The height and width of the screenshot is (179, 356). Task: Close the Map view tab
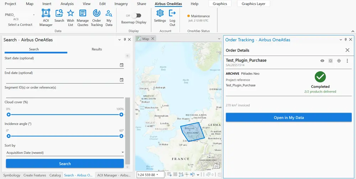point(153,38)
